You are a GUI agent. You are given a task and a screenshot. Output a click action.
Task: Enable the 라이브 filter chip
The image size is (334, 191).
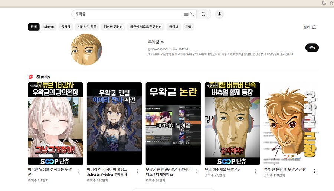[174, 27]
